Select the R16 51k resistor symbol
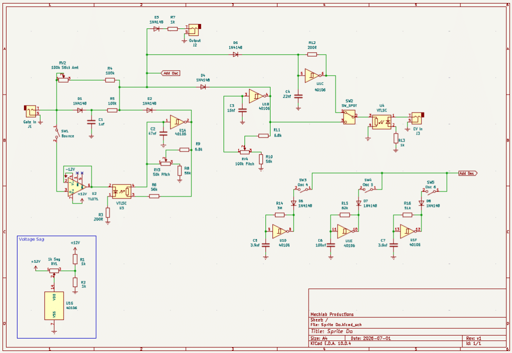 pos(407,215)
